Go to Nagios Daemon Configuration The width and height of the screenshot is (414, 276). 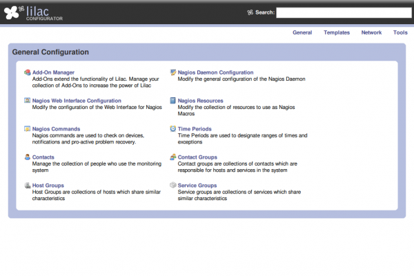[215, 72]
